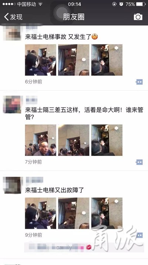This screenshot has height=265, width=148.
Task: Open profile avatar of third post author
Action: click(x=13, y=185)
